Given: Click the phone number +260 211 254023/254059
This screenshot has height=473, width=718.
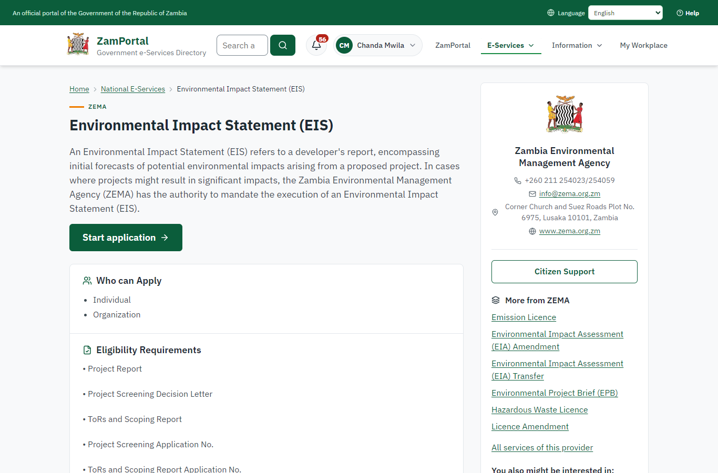Looking at the screenshot, I should [x=570, y=180].
